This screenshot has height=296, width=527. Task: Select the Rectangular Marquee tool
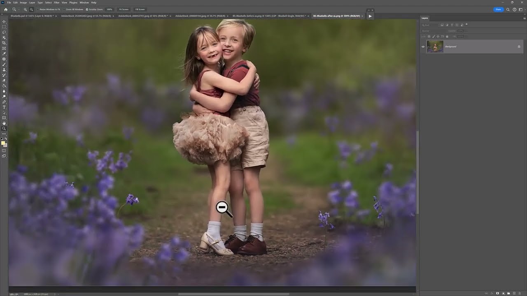click(x=4, y=27)
